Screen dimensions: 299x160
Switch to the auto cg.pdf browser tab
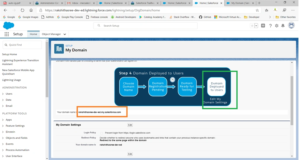pyautogui.click(x=17, y=3)
